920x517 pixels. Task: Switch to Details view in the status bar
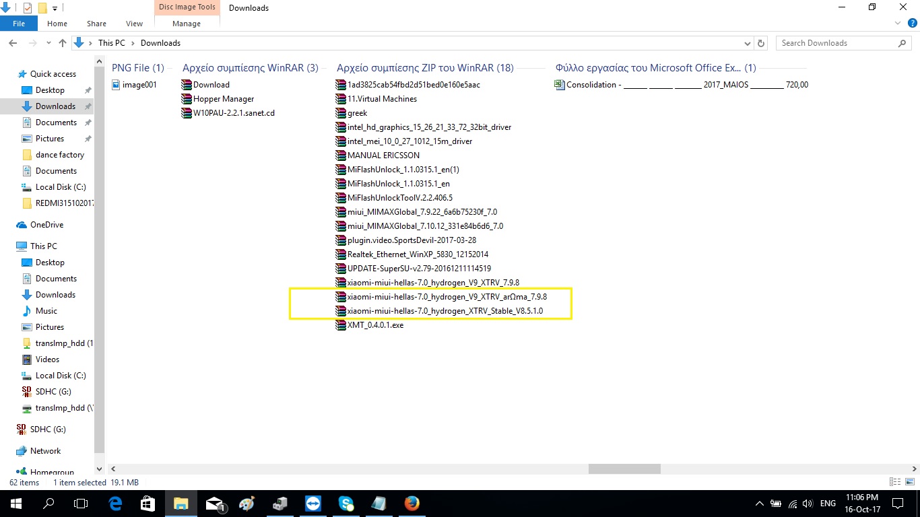tap(895, 482)
